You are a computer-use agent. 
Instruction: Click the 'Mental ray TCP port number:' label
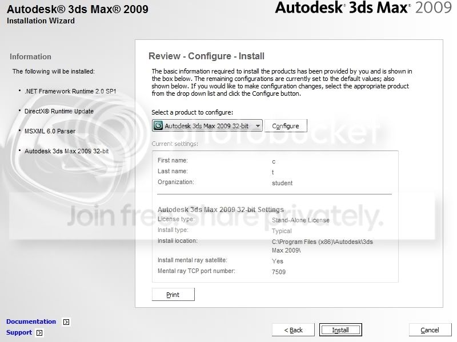(197, 271)
